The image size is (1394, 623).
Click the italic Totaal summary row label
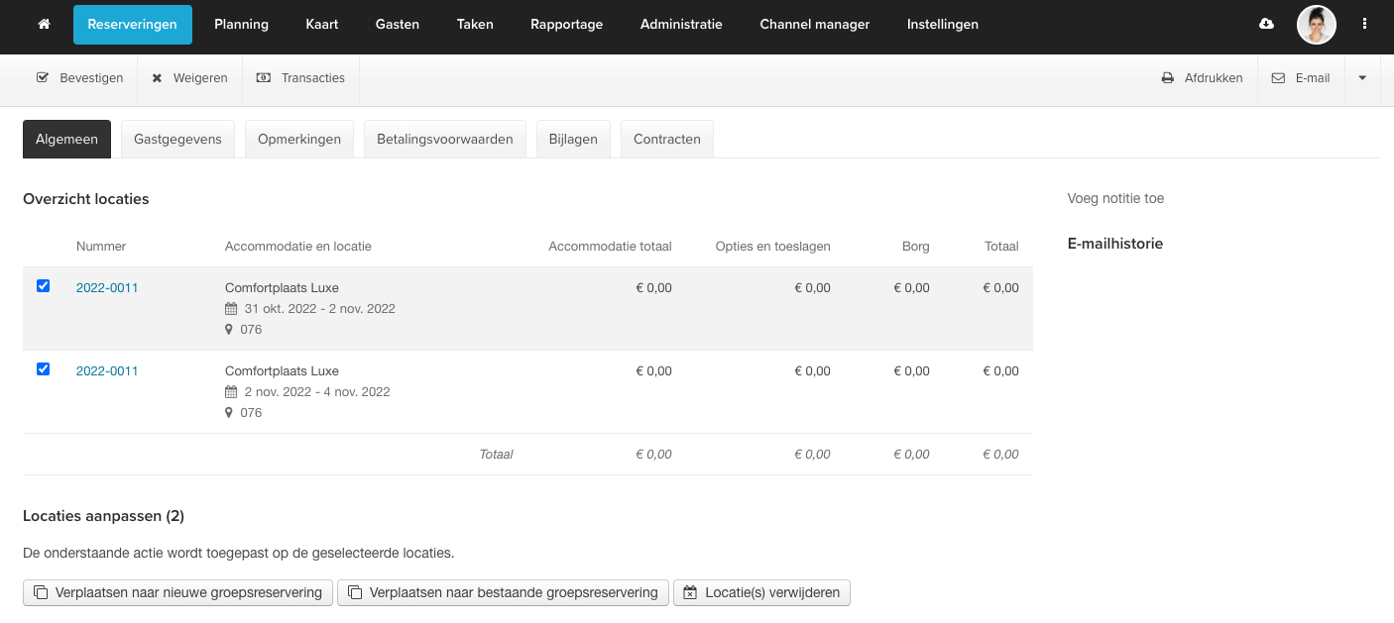(496, 455)
